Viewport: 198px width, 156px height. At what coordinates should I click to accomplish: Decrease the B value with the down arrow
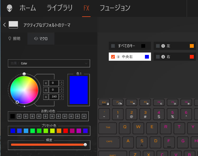click(61, 98)
